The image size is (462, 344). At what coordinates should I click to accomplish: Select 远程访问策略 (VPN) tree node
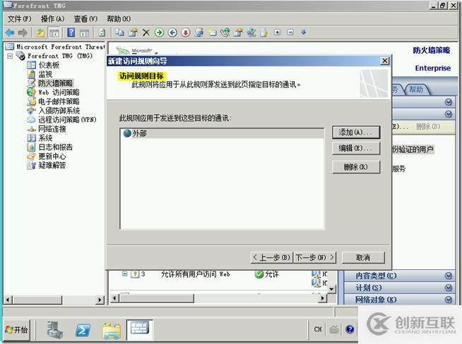67,120
